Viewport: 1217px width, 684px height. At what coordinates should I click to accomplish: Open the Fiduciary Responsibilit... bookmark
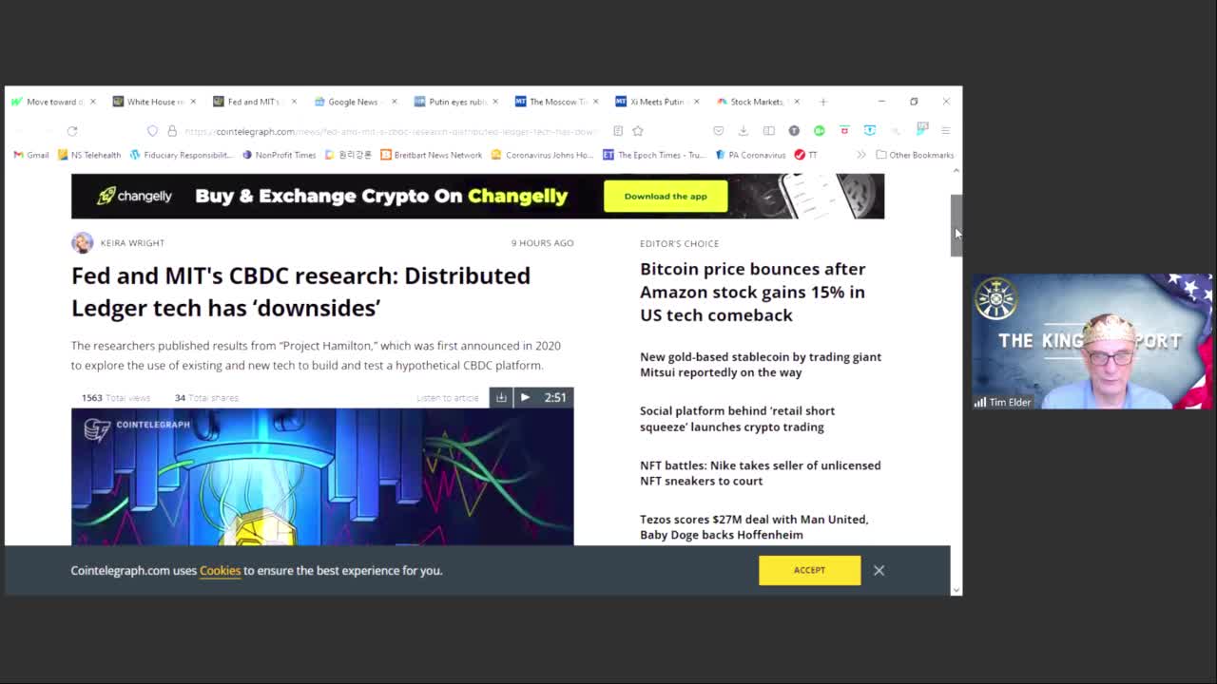tap(181, 155)
